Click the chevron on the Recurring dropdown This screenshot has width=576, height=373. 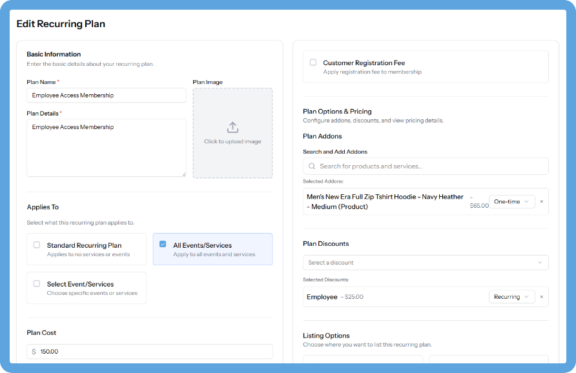click(x=528, y=296)
